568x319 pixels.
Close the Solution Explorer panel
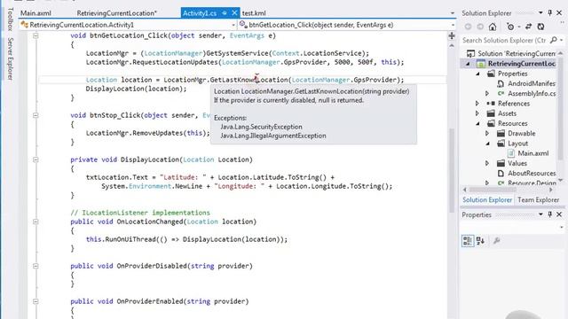click(x=559, y=13)
